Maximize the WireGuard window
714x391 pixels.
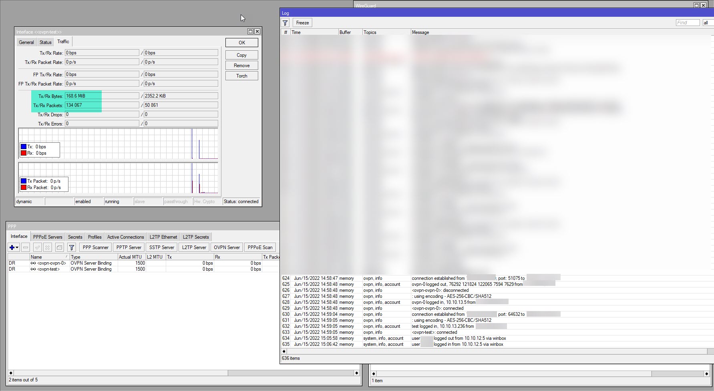coord(696,5)
